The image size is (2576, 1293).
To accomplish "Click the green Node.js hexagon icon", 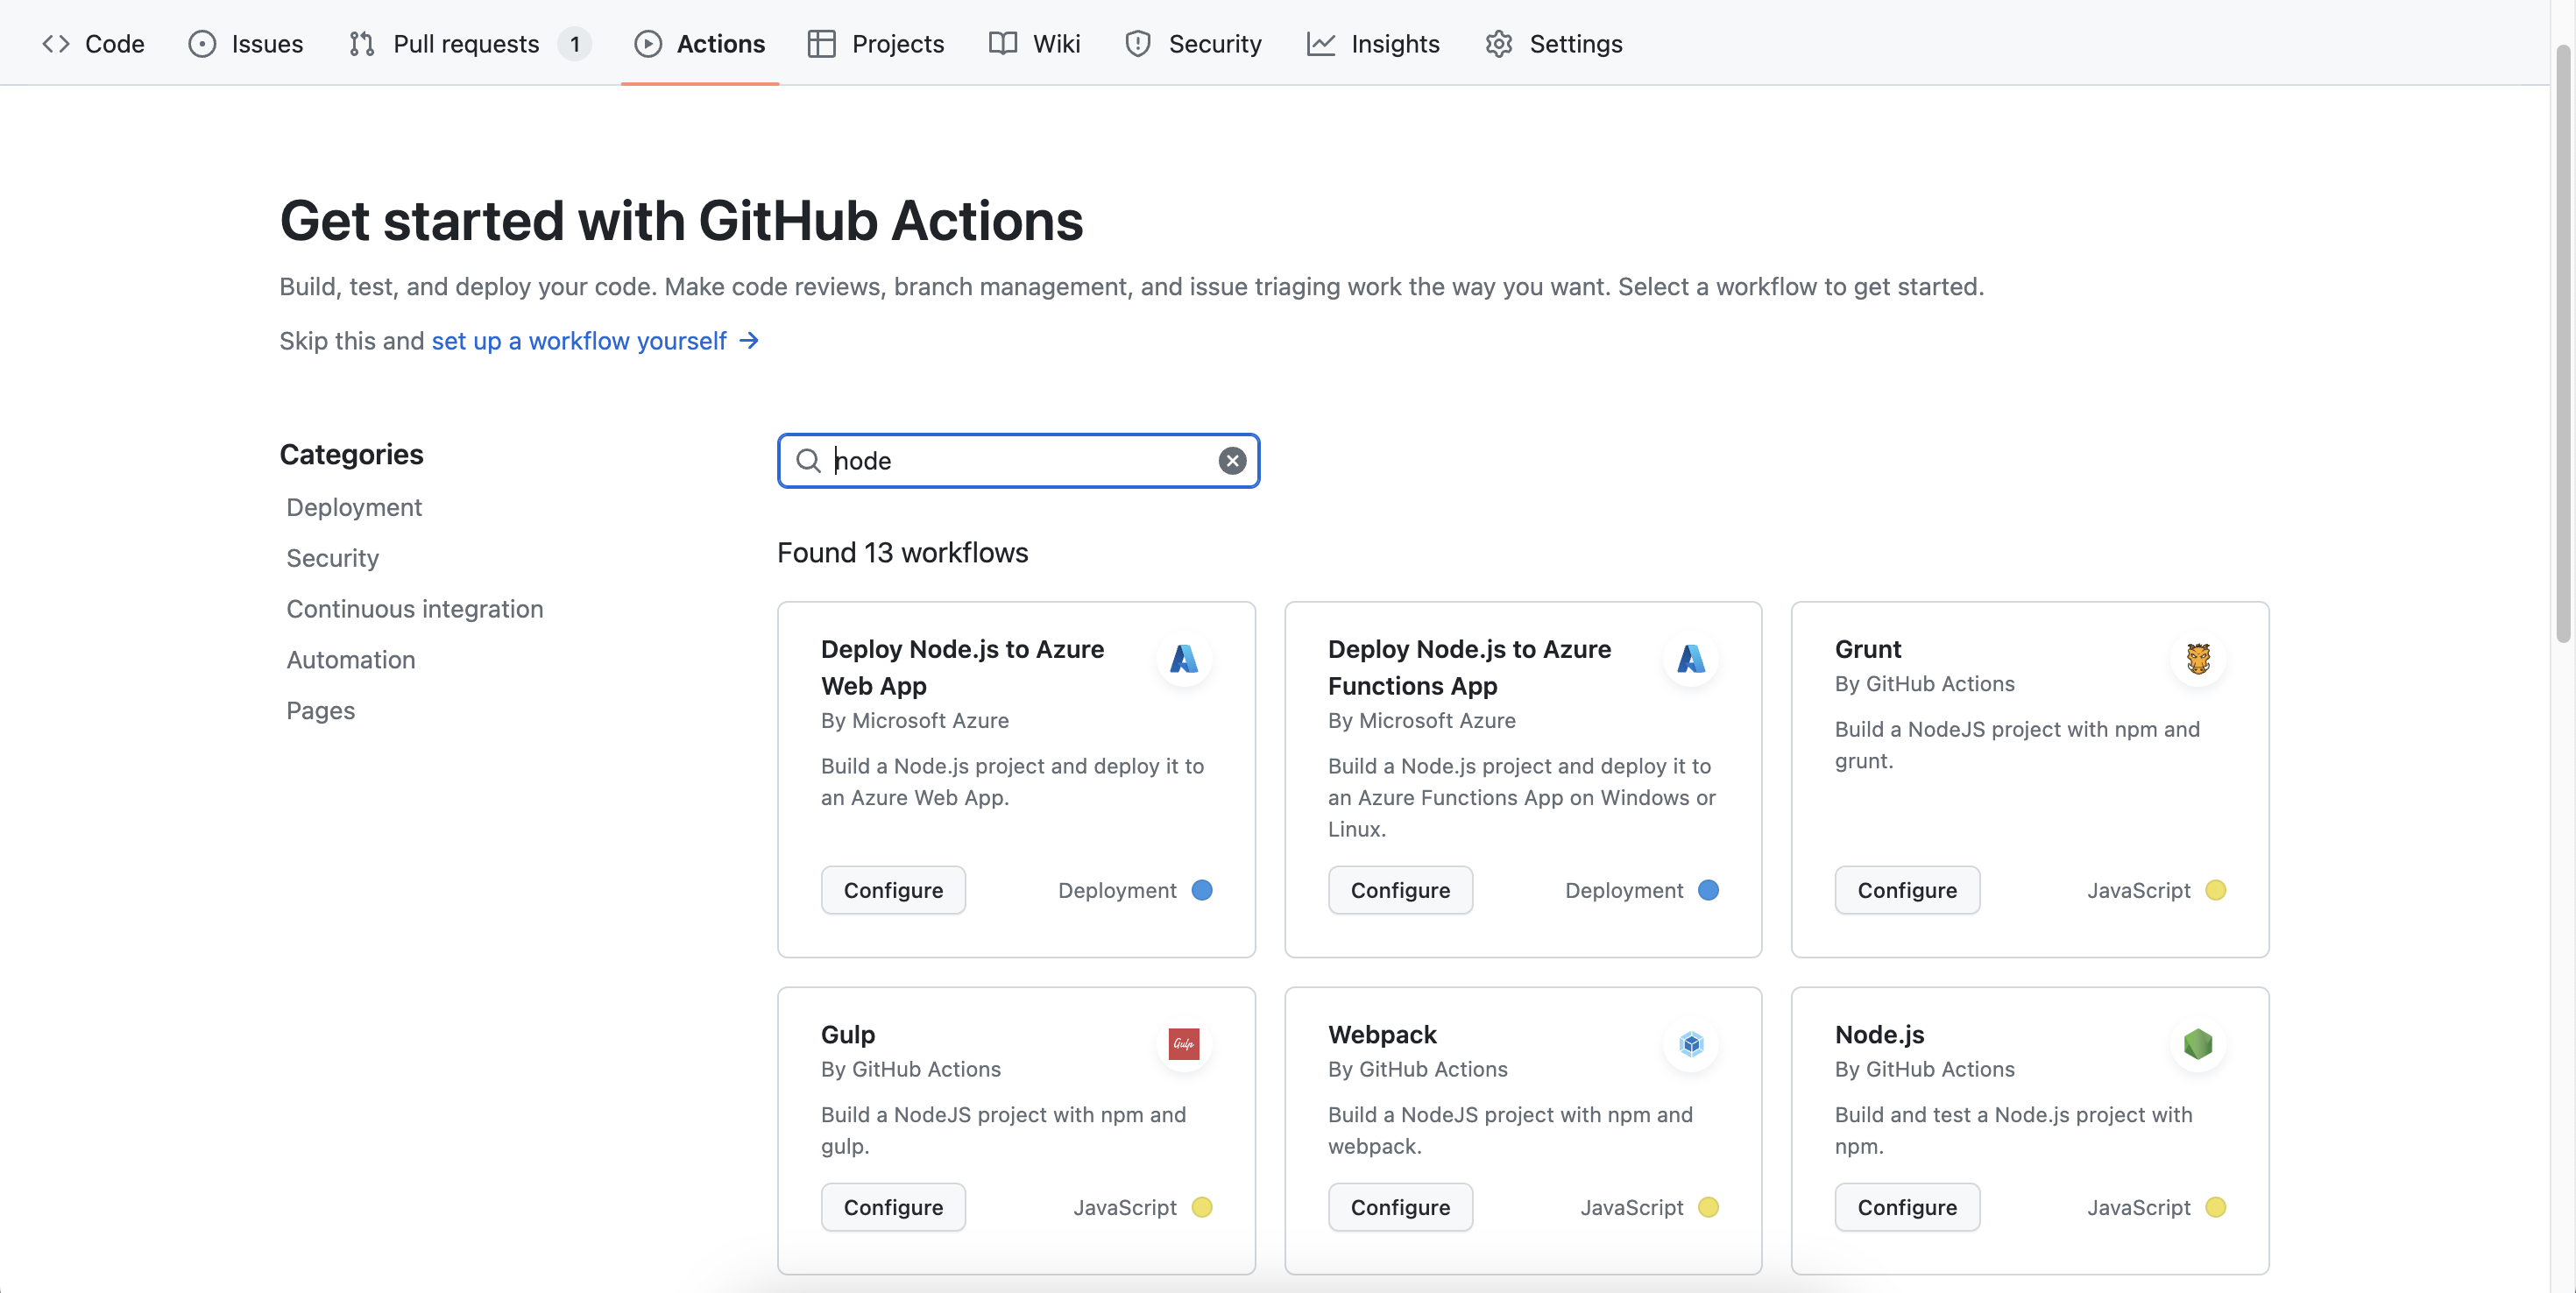I will [x=2197, y=1043].
